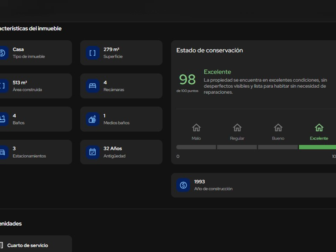Click the bed icon beside Recámaras

[92, 86]
